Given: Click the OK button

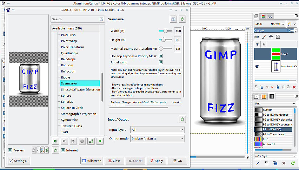Looking at the screenshot, I should coord(178,161).
